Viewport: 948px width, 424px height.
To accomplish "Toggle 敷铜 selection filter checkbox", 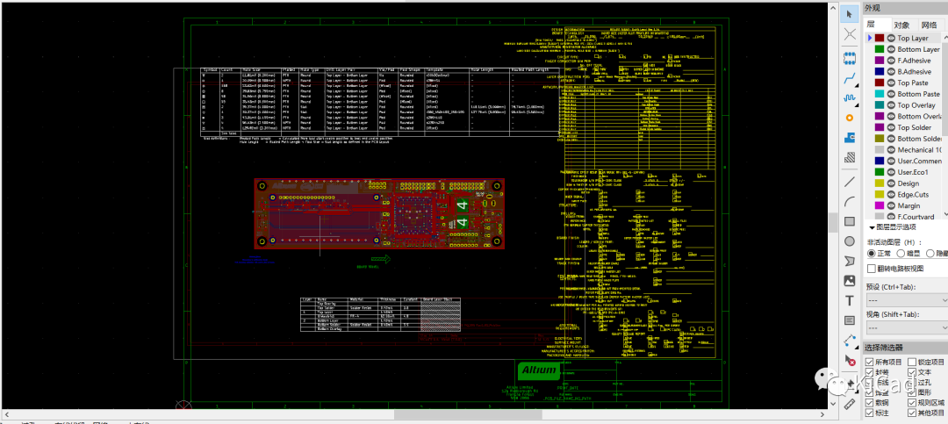I will click(869, 403).
